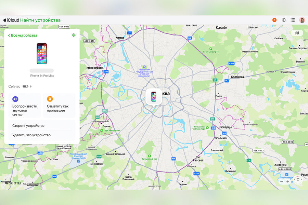Image resolution: width=308 pixels, height=205 pixels.
Task: Click the agrarian university map marker
Action: [144, 67]
